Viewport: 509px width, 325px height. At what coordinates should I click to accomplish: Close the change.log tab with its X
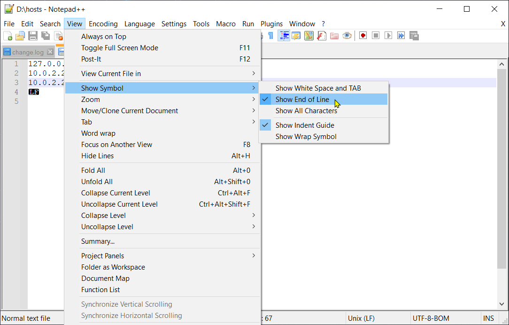click(x=50, y=52)
